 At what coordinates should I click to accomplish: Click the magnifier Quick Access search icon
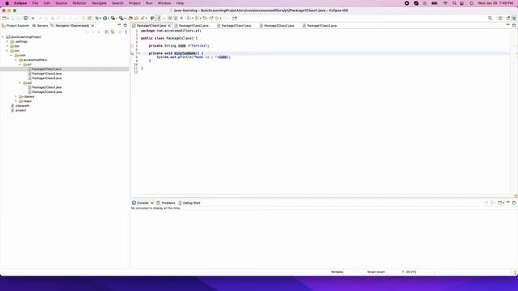pyautogui.click(x=490, y=18)
